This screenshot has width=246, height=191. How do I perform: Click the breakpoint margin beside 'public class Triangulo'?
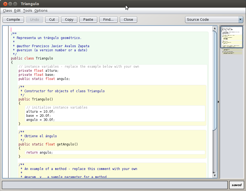point(5,58)
